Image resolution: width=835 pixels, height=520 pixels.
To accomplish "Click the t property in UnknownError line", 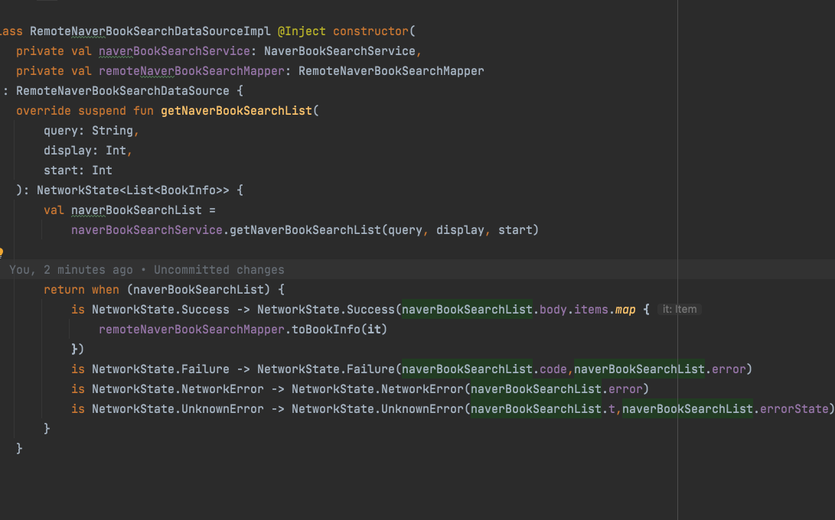I will 612,409.
